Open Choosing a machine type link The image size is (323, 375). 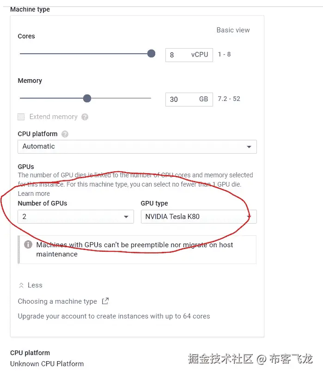pos(57,301)
